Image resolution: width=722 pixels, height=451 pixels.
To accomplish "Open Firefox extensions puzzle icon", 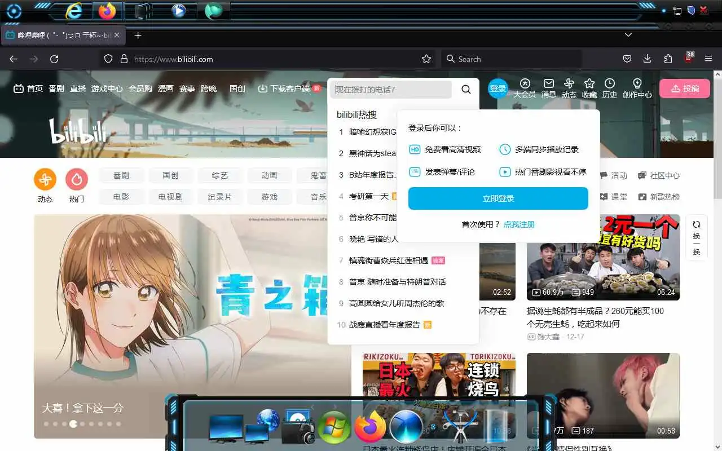I will coord(668,59).
